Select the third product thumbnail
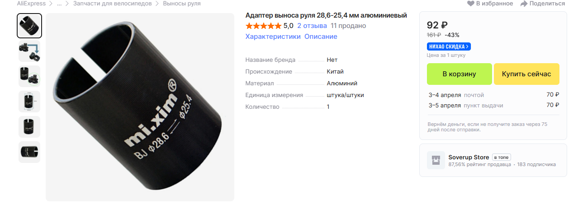The width and height of the screenshot is (578, 204). [29, 76]
